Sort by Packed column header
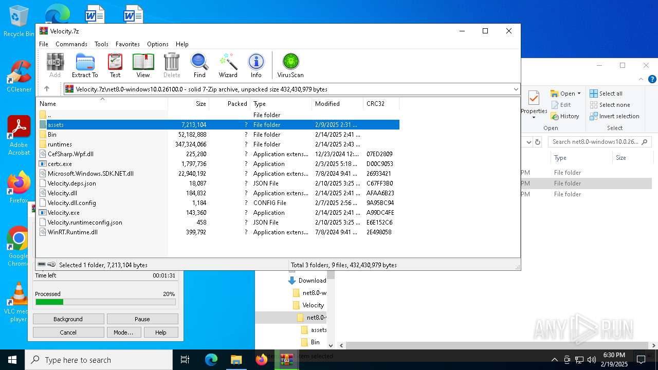Viewport: 658px width, 370px height. (x=230, y=104)
